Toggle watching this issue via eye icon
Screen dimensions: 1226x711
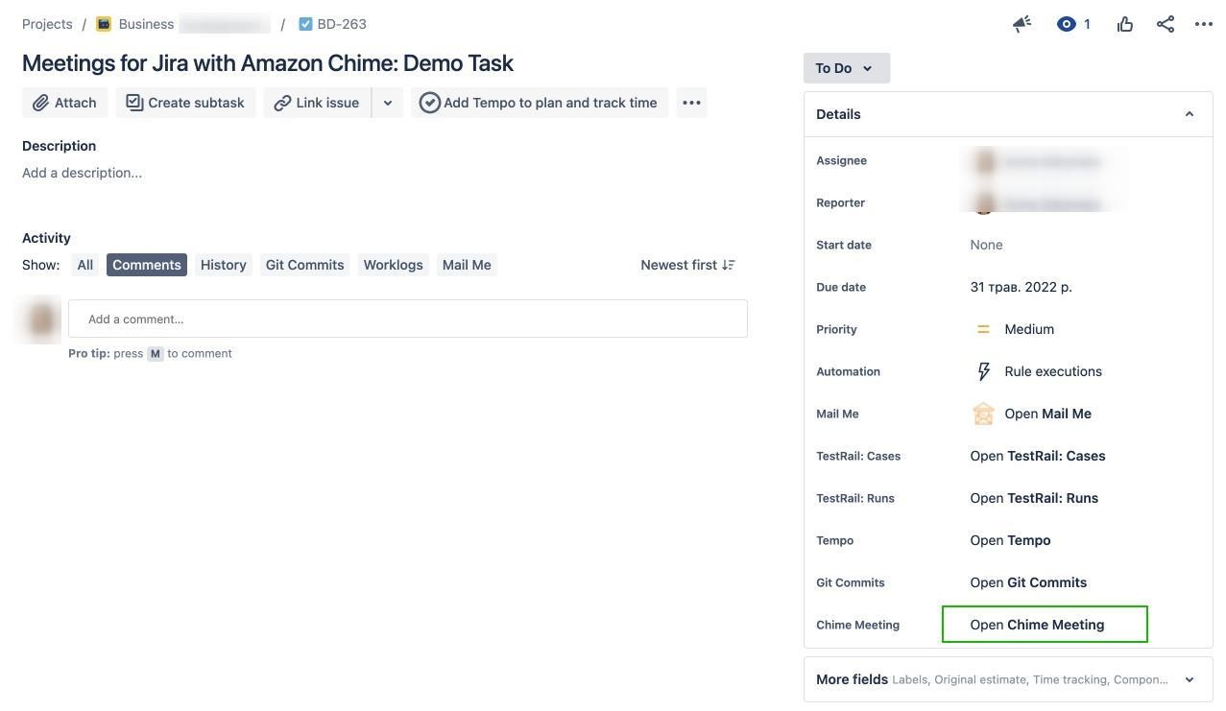(x=1066, y=24)
